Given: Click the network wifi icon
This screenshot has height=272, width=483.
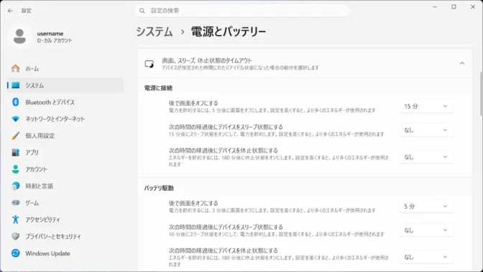Looking at the screenshot, I should pyautogui.click(x=15, y=119).
